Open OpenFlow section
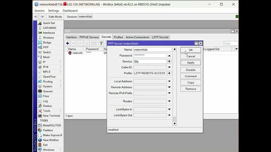This screenshot has height=152, width=271. [49, 76]
